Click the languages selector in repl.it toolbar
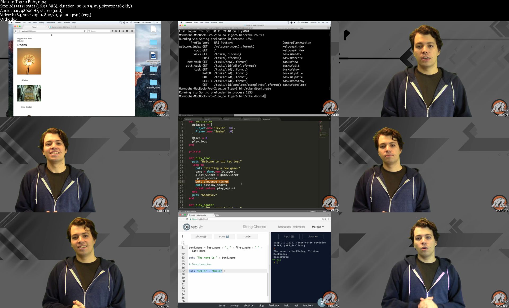The height and width of the screenshot is (308, 509). tap(283, 226)
